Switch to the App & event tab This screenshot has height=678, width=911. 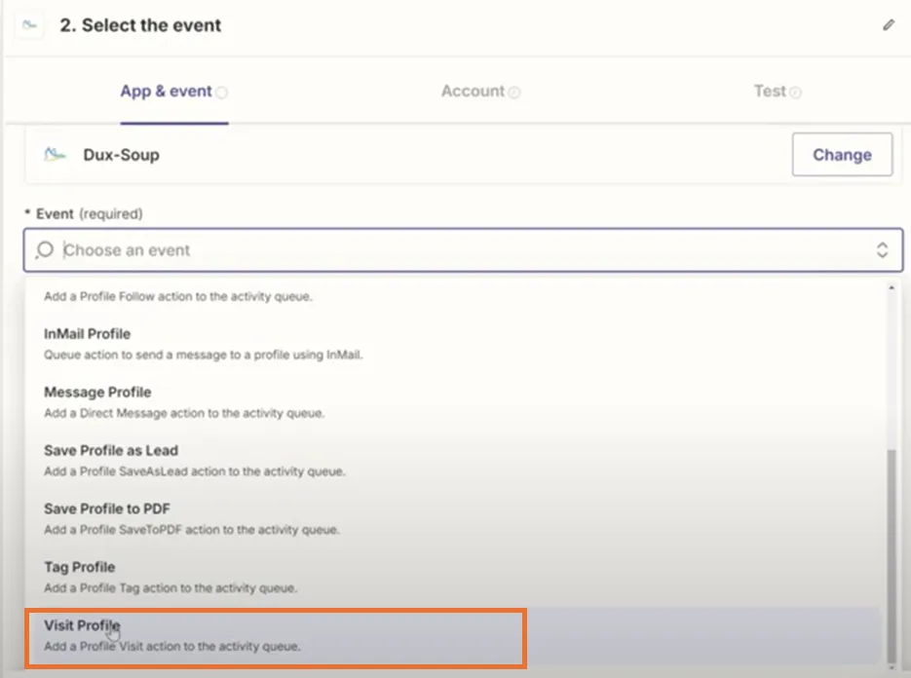(173, 92)
